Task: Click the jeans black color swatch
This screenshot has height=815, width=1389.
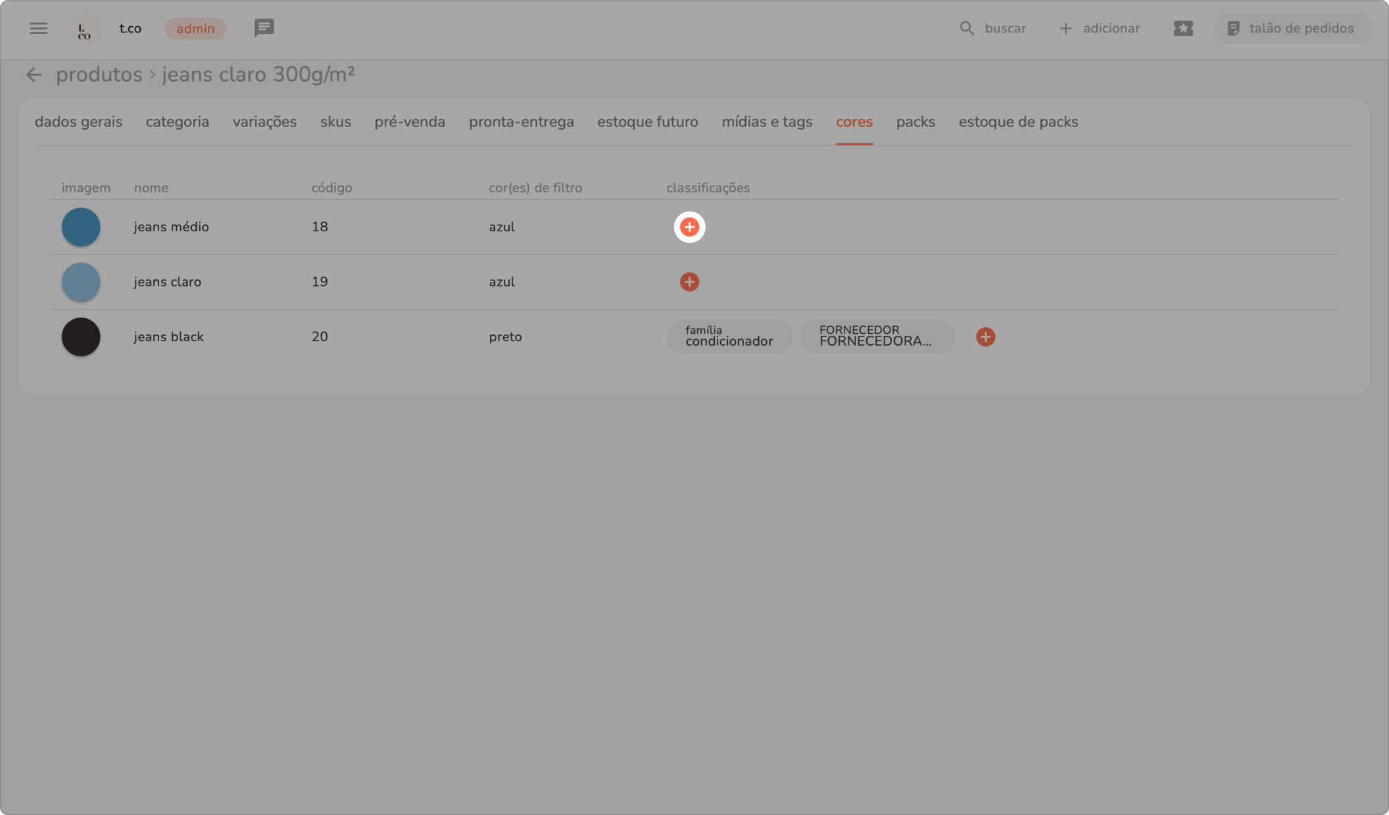Action: point(81,337)
